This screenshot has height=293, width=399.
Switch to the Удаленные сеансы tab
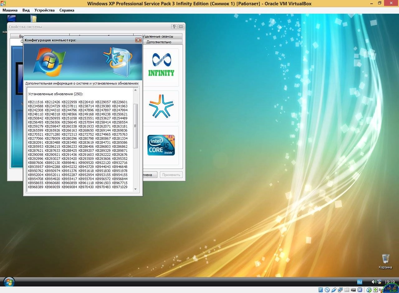[158, 36]
